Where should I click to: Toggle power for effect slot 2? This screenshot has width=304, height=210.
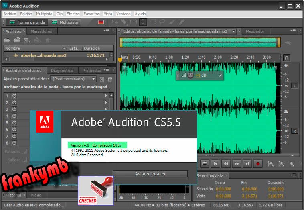click(14, 102)
